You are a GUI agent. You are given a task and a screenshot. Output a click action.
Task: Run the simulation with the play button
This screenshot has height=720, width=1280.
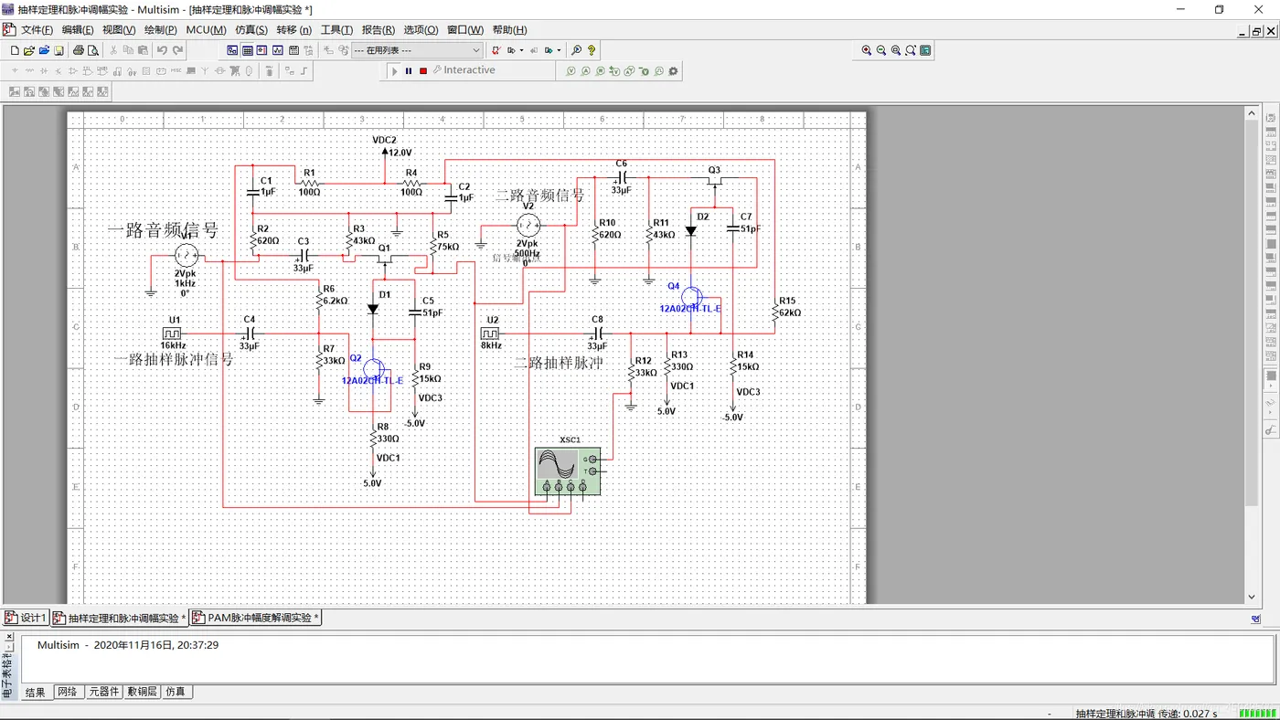click(394, 70)
